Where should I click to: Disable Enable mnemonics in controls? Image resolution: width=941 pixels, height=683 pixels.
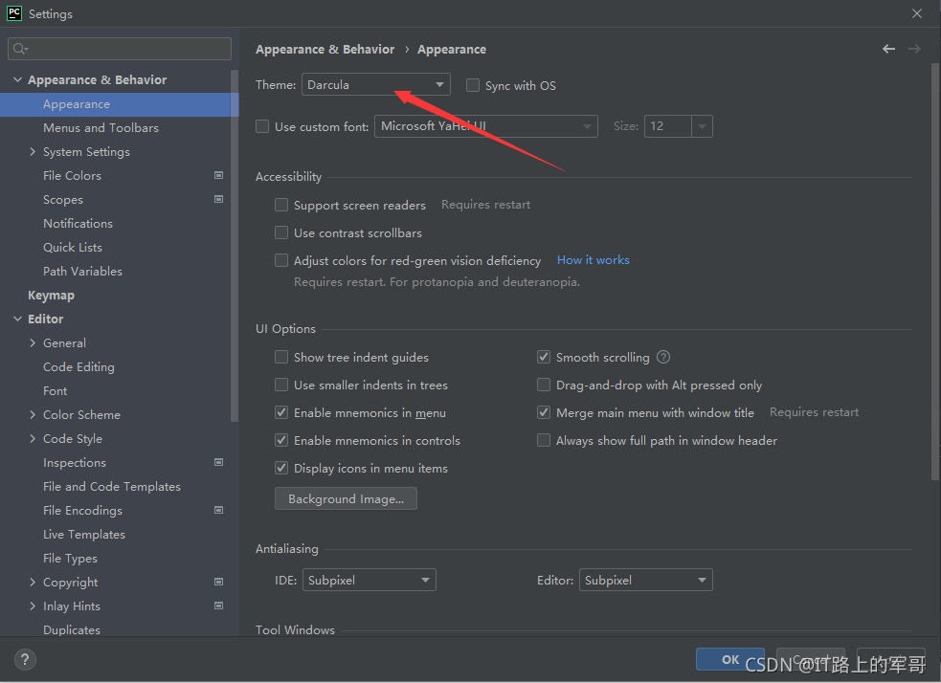click(x=281, y=441)
